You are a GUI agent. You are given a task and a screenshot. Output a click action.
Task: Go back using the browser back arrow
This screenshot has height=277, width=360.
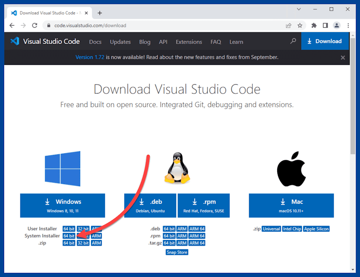(x=12, y=25)
